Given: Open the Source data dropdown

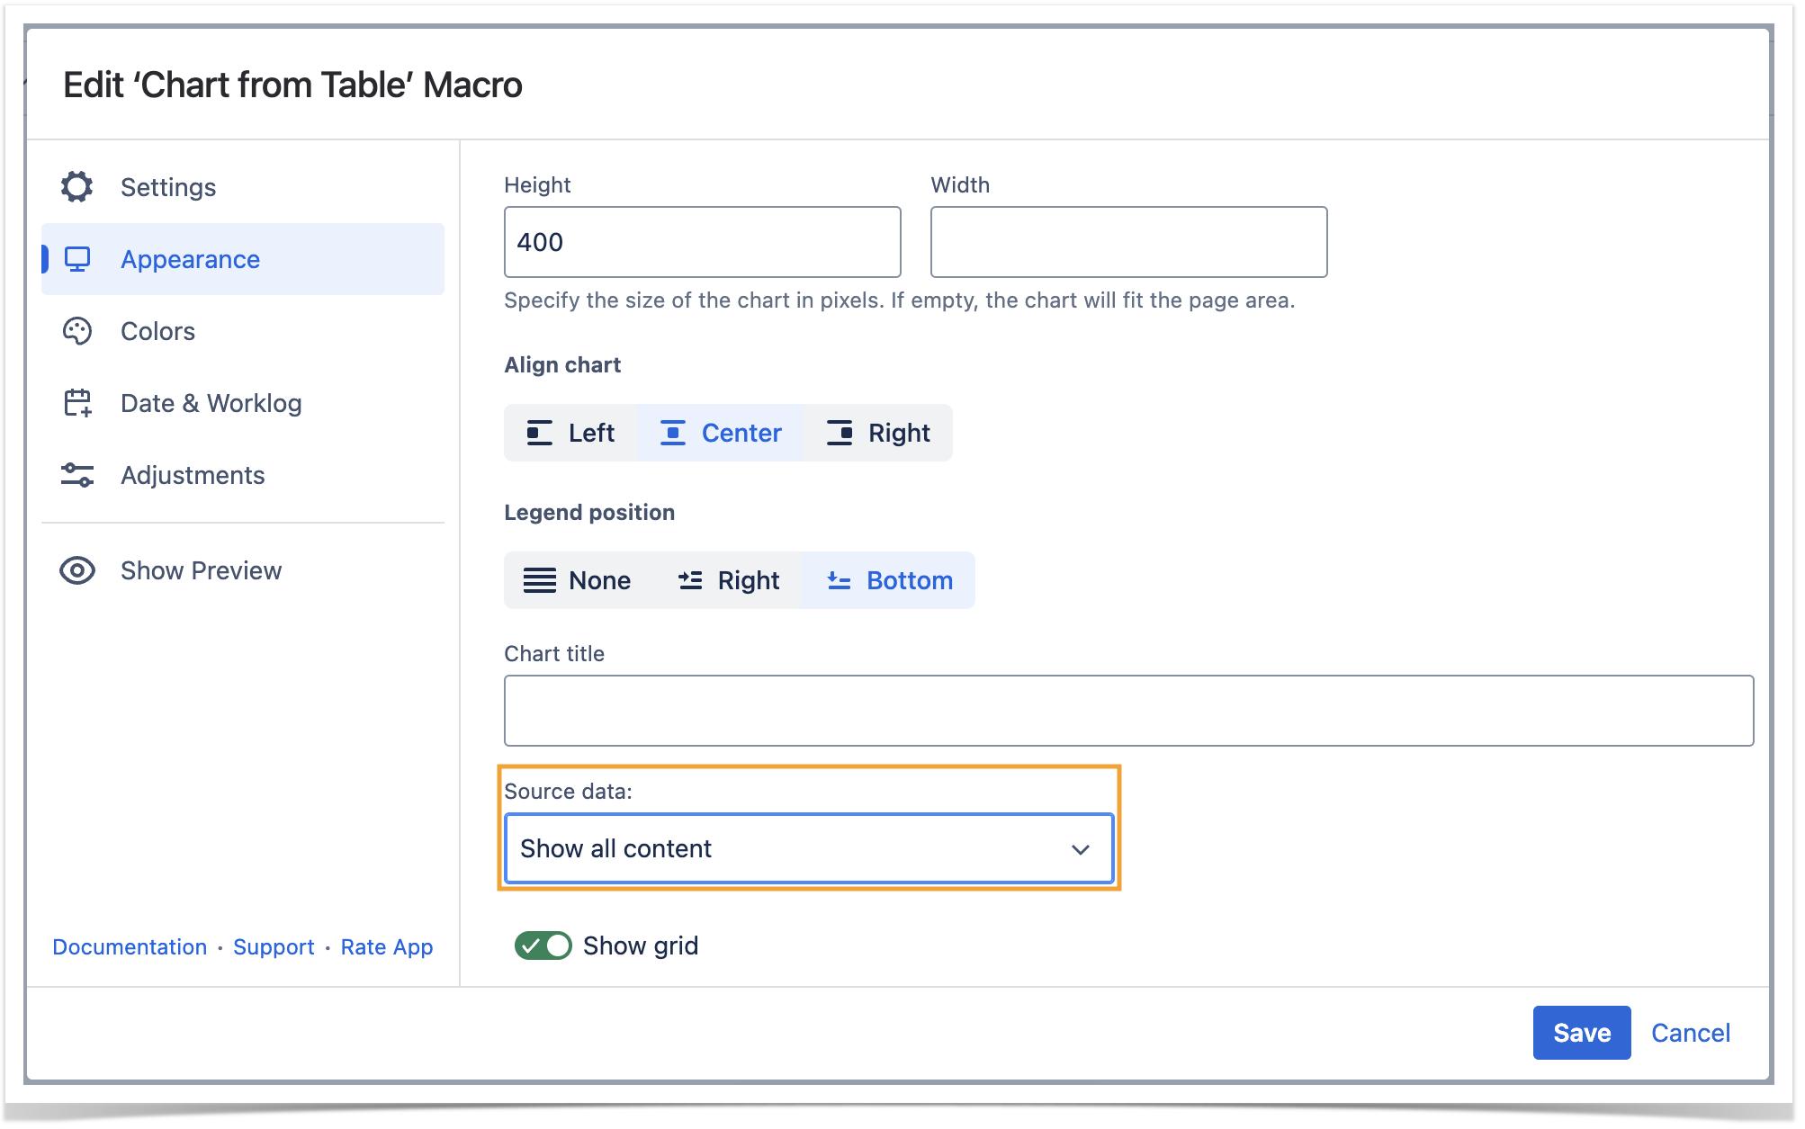Looking at the screenshot, I should 808,848.
